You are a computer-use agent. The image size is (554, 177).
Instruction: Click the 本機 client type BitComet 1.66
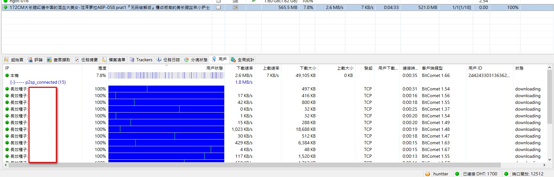click(436, 75)
